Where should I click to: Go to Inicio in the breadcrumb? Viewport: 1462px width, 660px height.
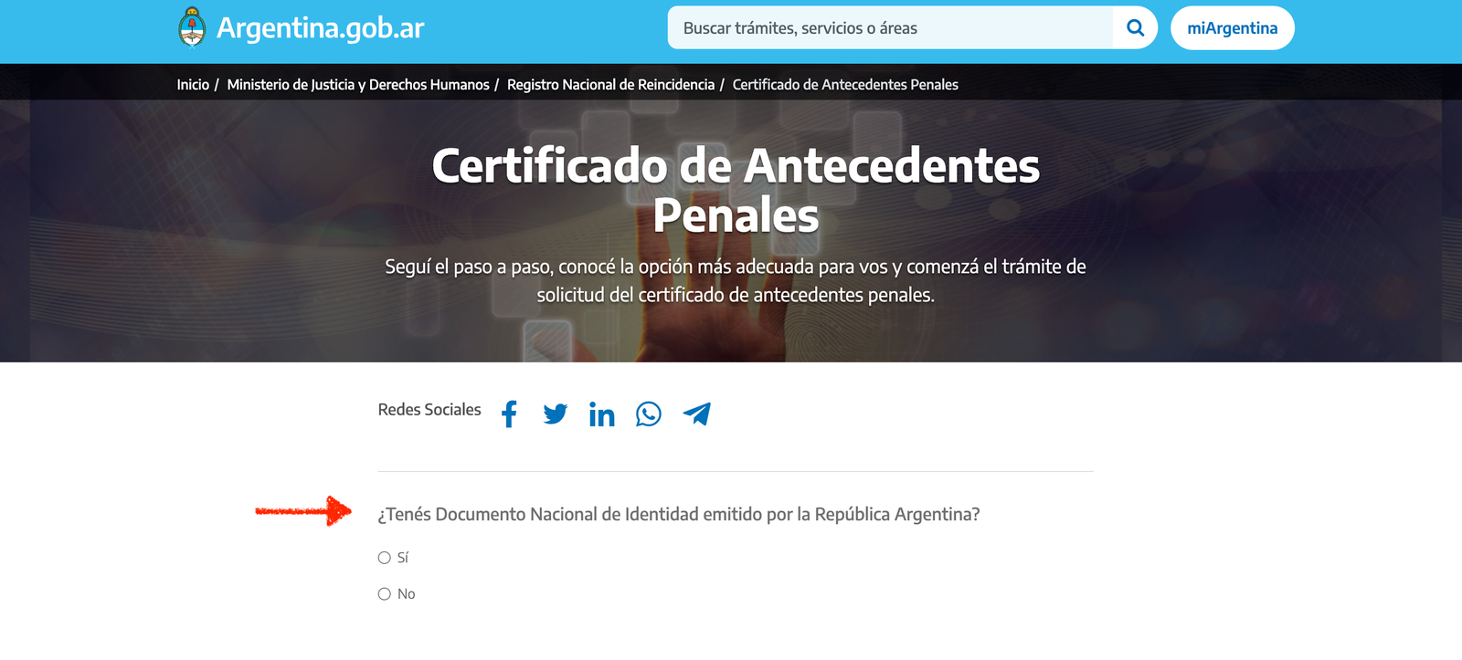(193, 85)
